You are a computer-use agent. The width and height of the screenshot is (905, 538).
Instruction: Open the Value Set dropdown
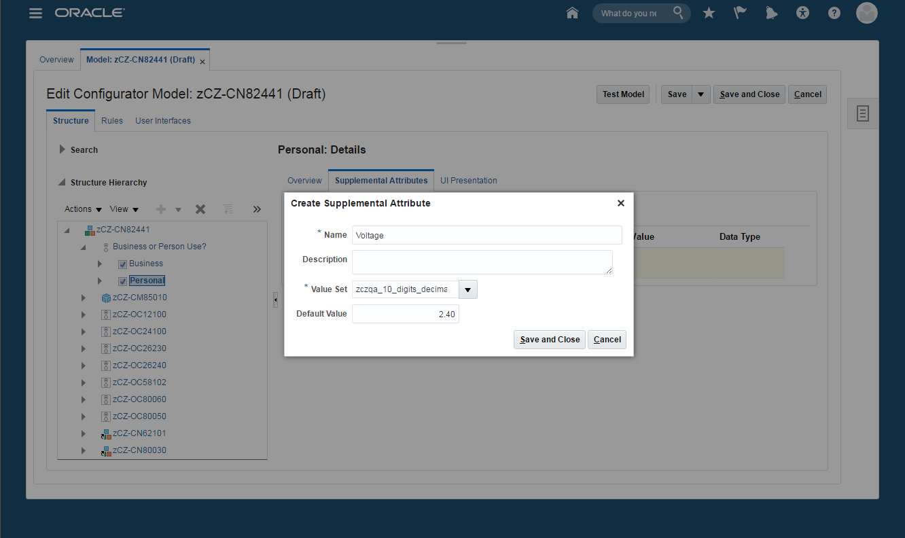(468, 289)
